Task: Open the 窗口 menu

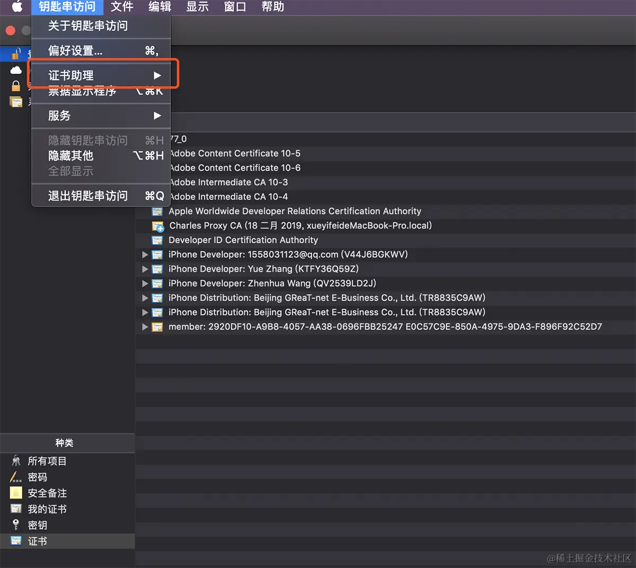Action: [x=235, y=7]
